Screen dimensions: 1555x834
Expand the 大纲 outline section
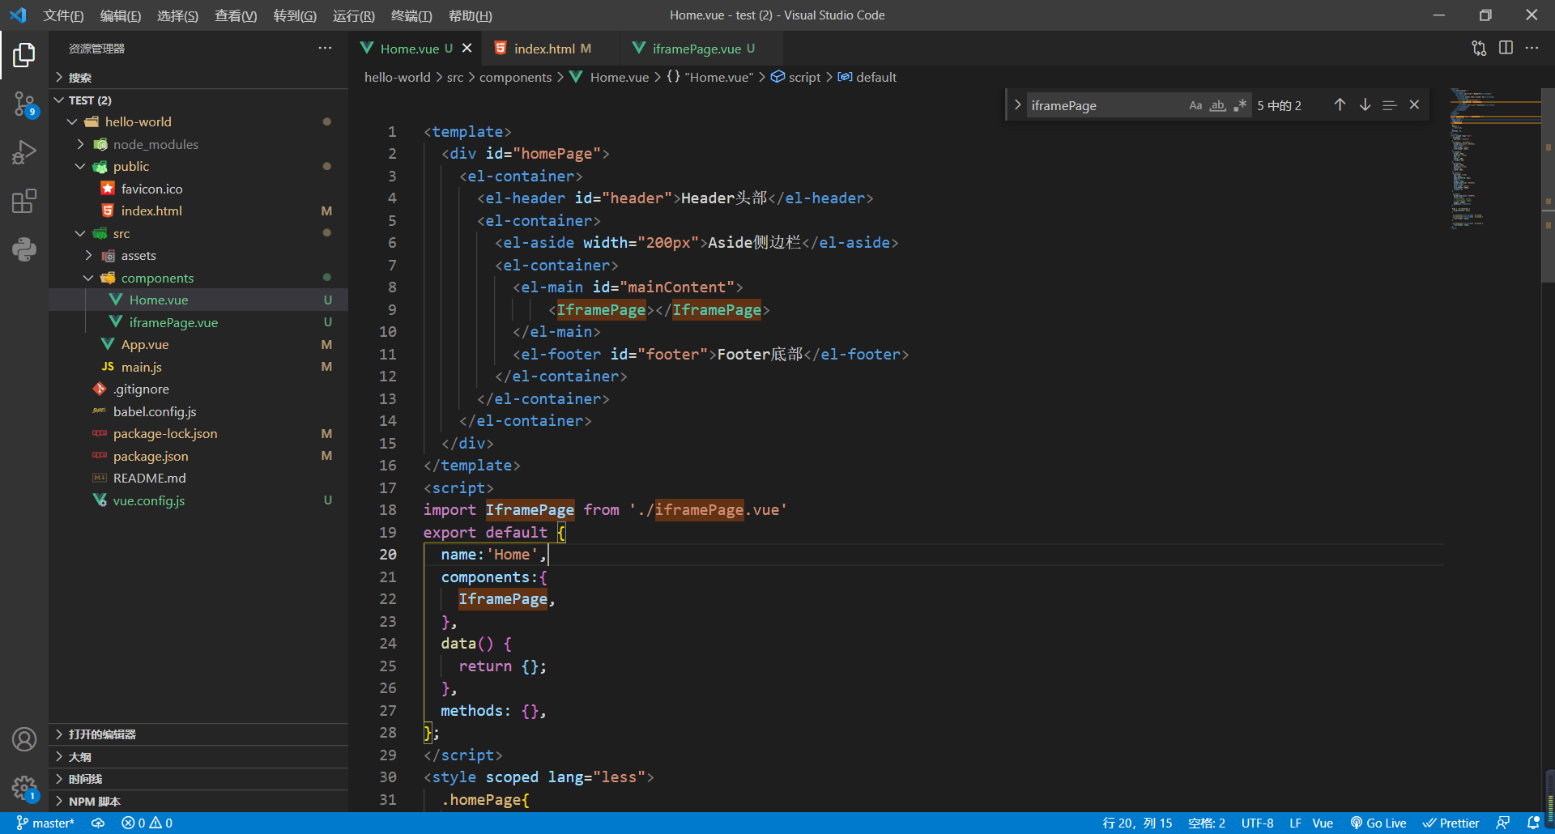[x=198, y=757]
